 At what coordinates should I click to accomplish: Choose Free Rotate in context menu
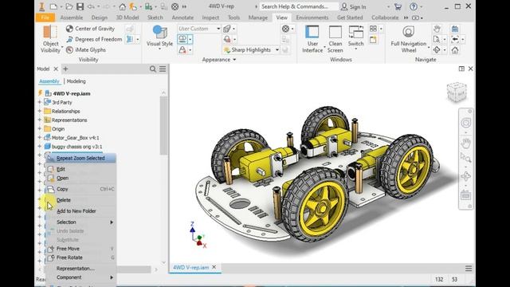pos(81,258)
